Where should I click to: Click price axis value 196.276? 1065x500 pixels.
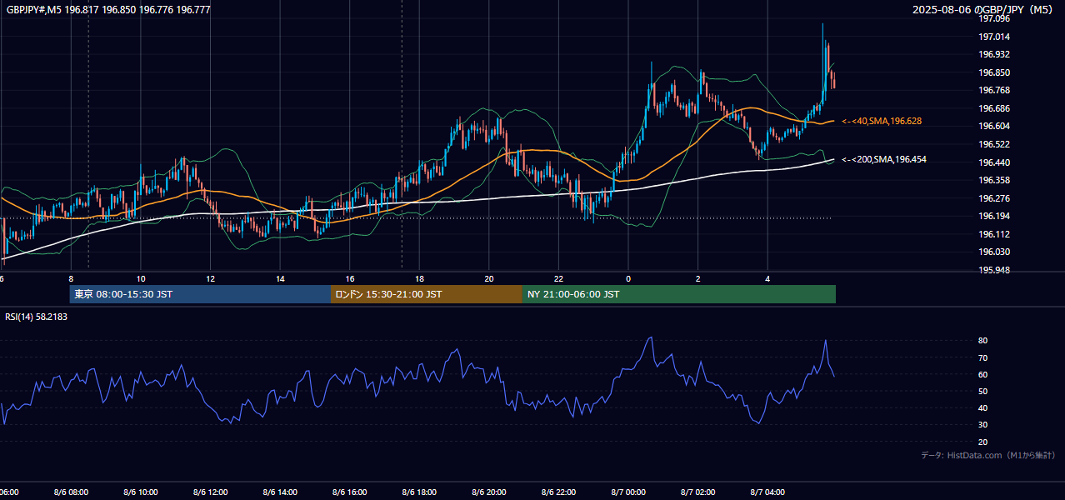[x=994, y=198]
